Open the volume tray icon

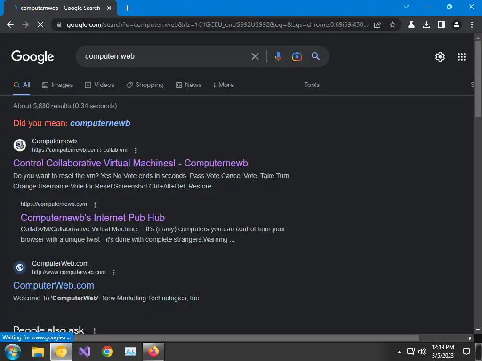point(422,352)
